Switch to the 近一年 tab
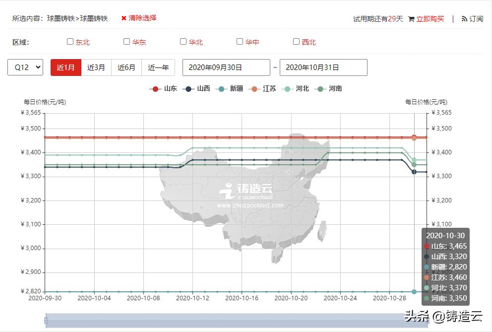The height and width of the screenshot is (332, 492). (158, 67)
